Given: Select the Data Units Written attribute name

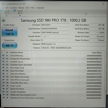Looking at the screenshot, I should click(18, 74).
